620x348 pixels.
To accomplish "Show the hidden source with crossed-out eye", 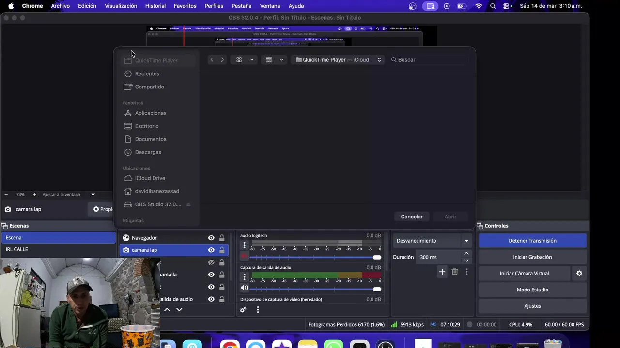I will pyautogui.click(x=211, y=262).
